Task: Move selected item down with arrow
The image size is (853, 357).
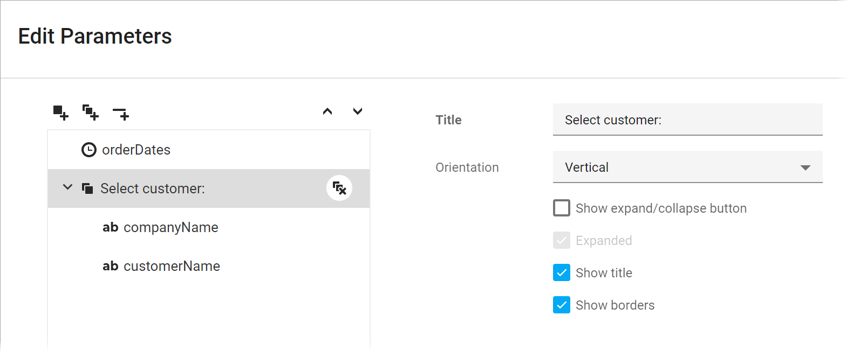Action: coord(357,111)
